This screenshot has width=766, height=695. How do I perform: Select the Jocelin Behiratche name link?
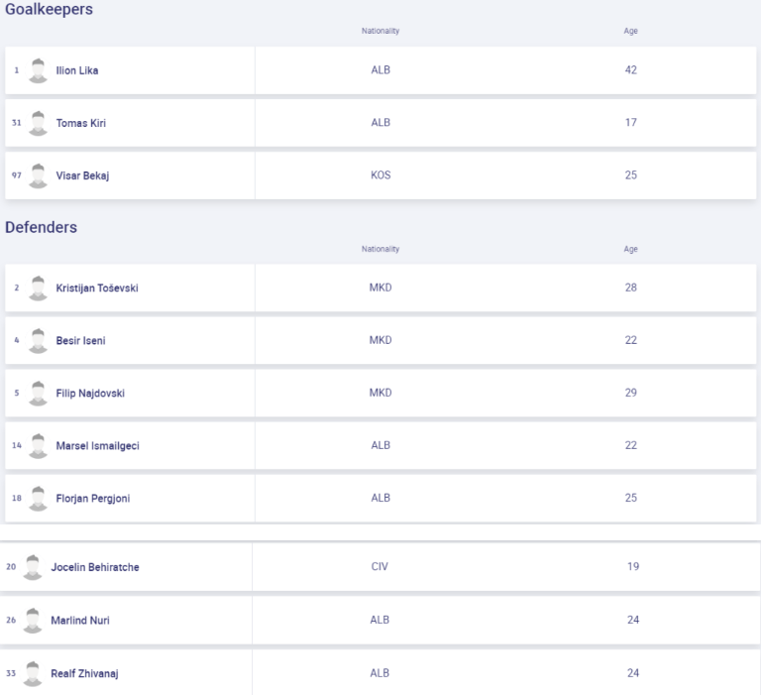point(95,567)
